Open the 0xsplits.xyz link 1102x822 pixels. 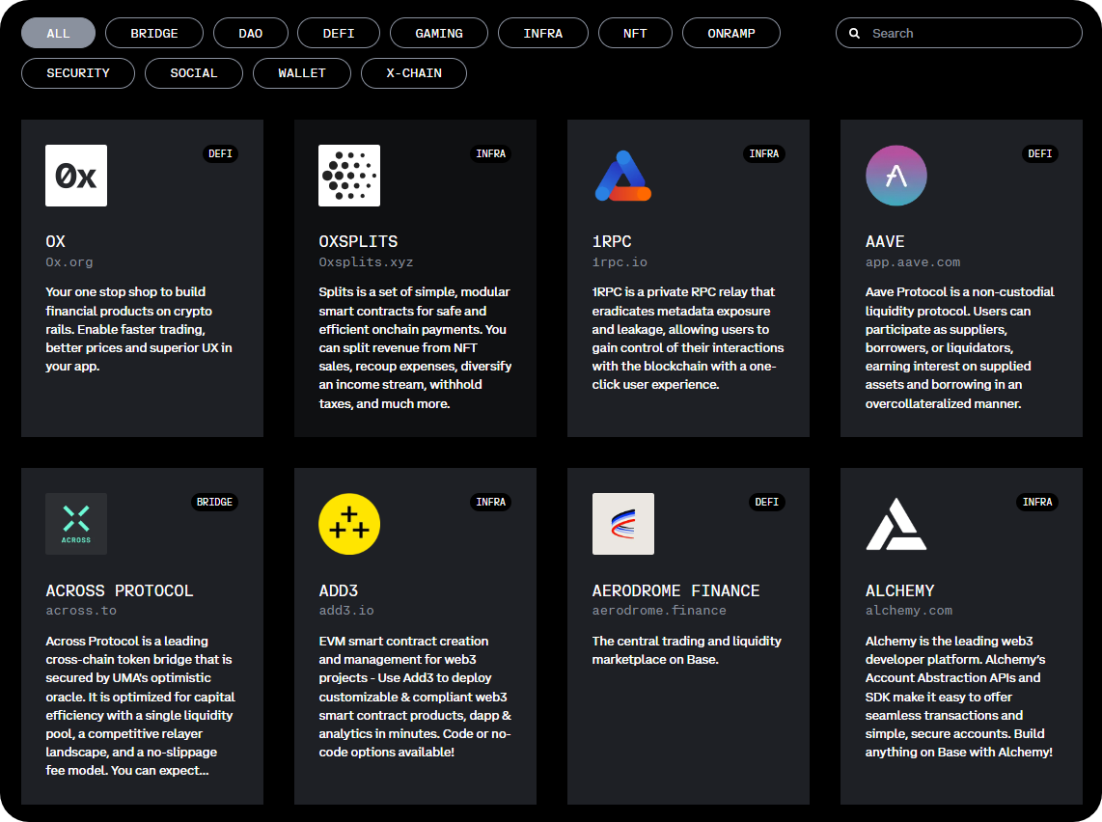coord(366,262)
